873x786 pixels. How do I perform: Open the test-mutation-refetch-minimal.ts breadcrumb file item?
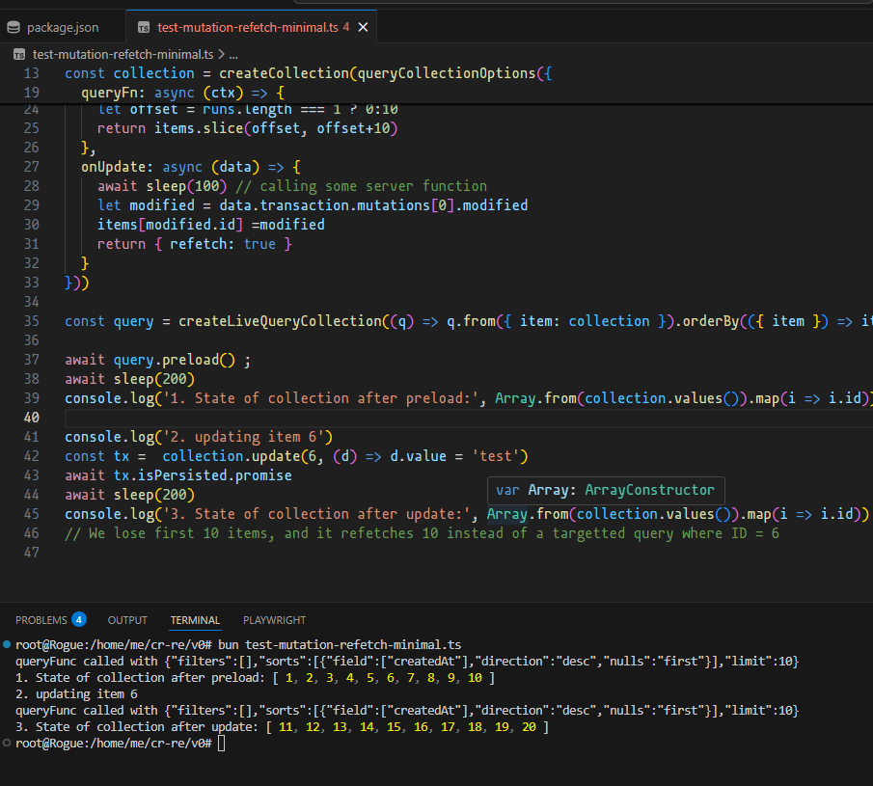tap(124, 55)
